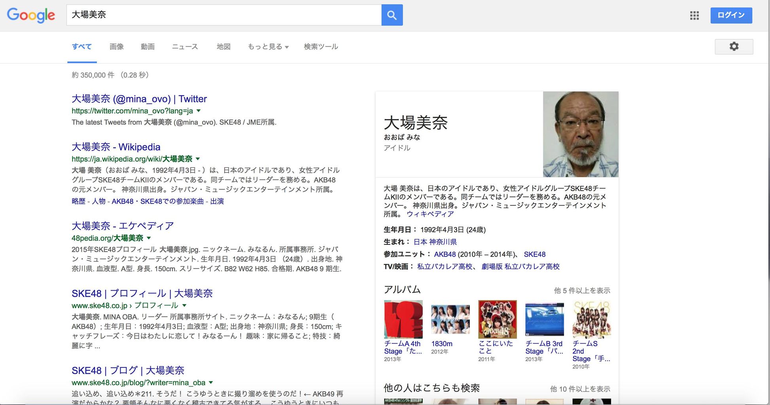Viewport: 770px width, 405px height.
Task: Switch to the 地図 tab
Action: tap(223, 47)
